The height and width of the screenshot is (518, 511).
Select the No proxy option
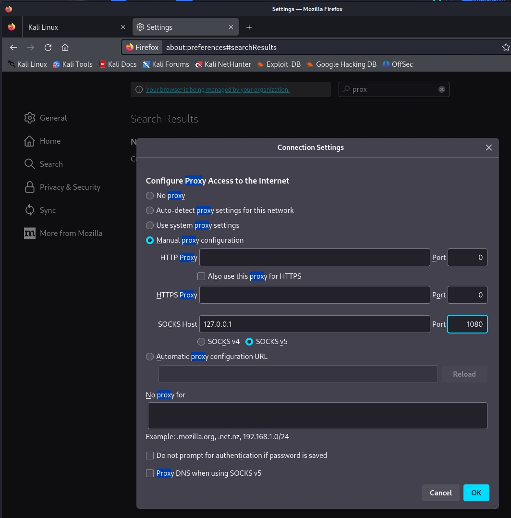pyautogui.click(x=150, y=196)
